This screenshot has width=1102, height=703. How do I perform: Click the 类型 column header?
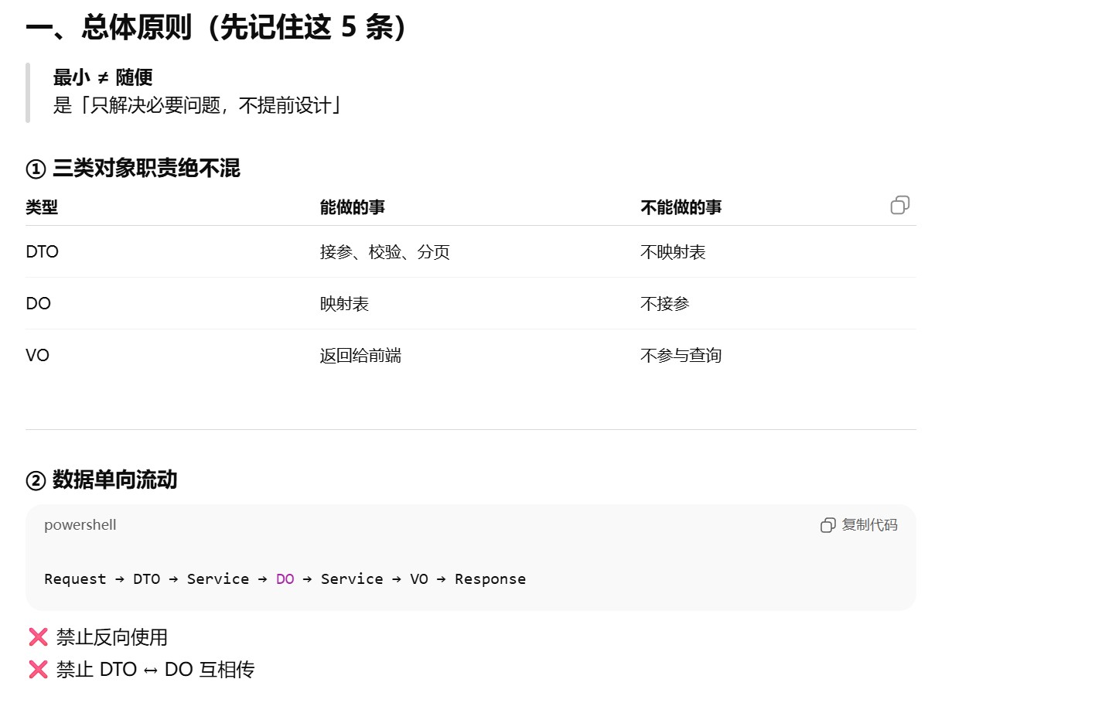(42, 207)
